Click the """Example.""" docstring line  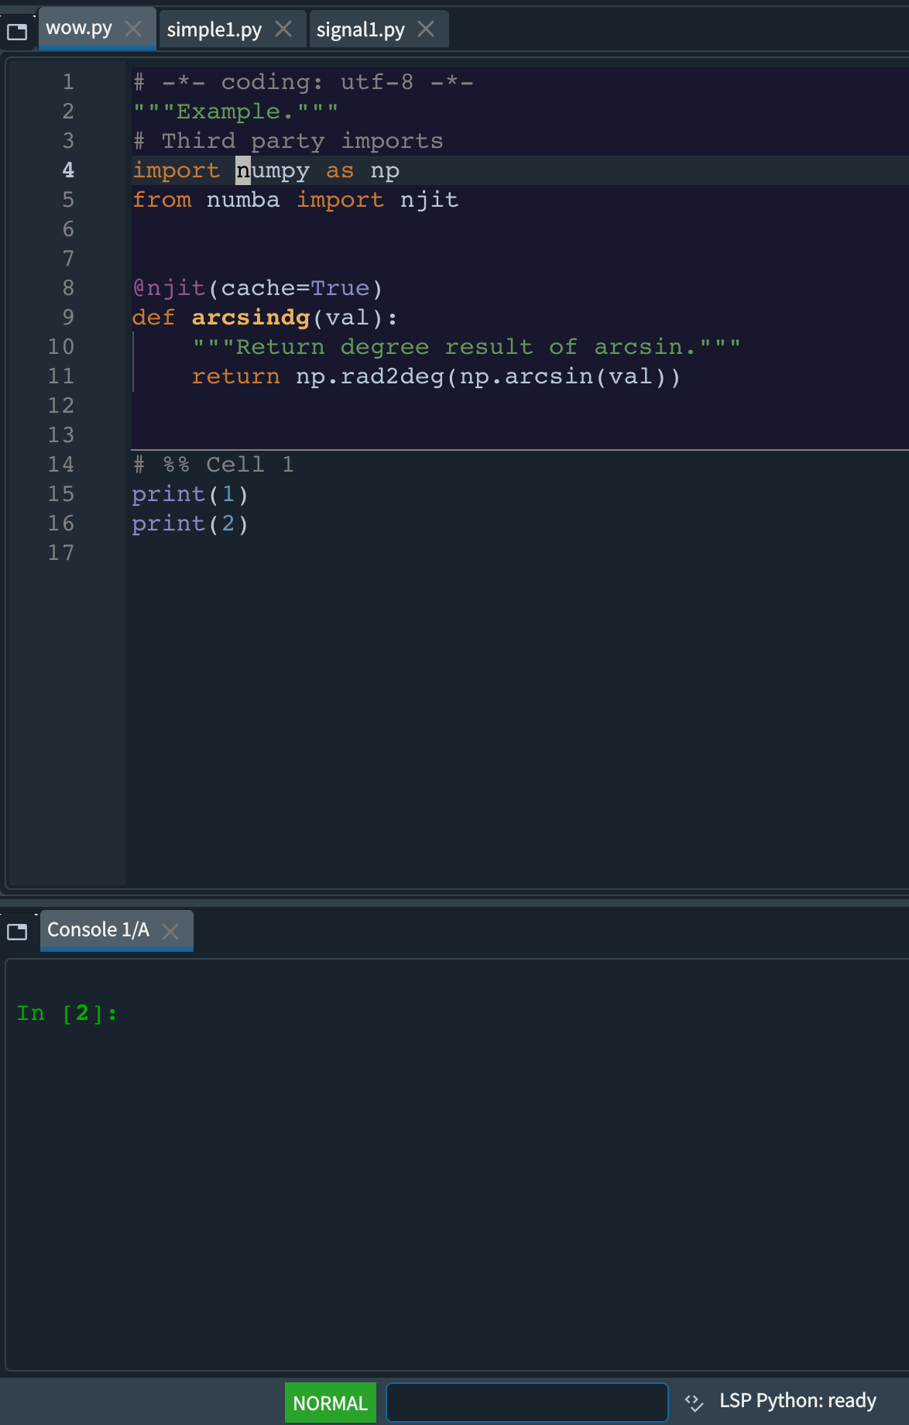(235, 112)
